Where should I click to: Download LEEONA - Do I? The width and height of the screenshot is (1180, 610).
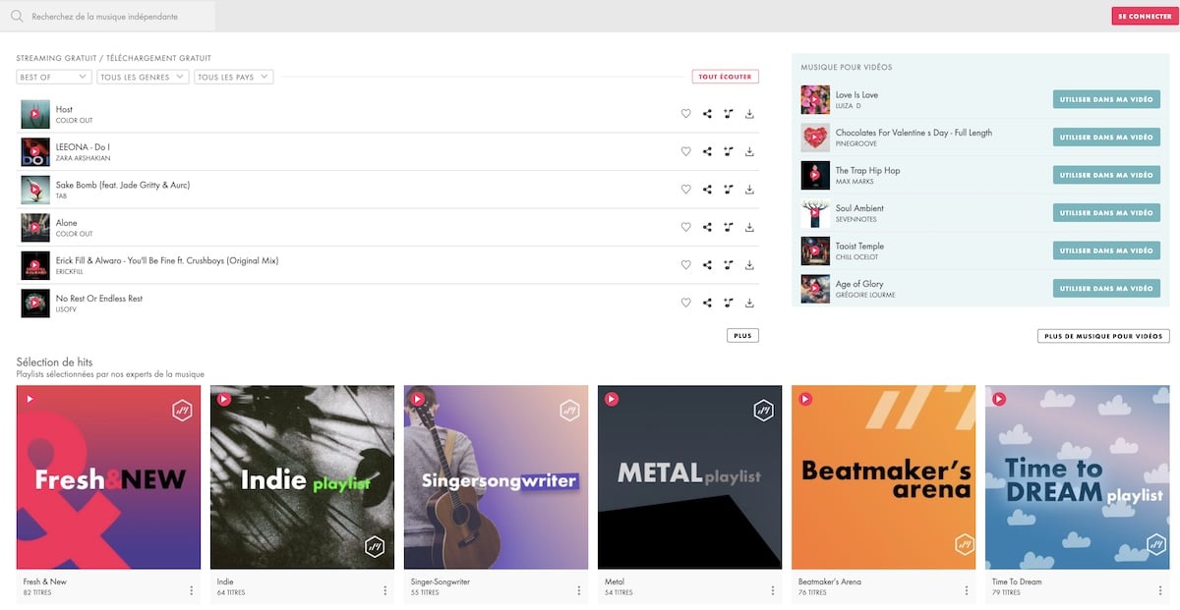tap(749, 151)
